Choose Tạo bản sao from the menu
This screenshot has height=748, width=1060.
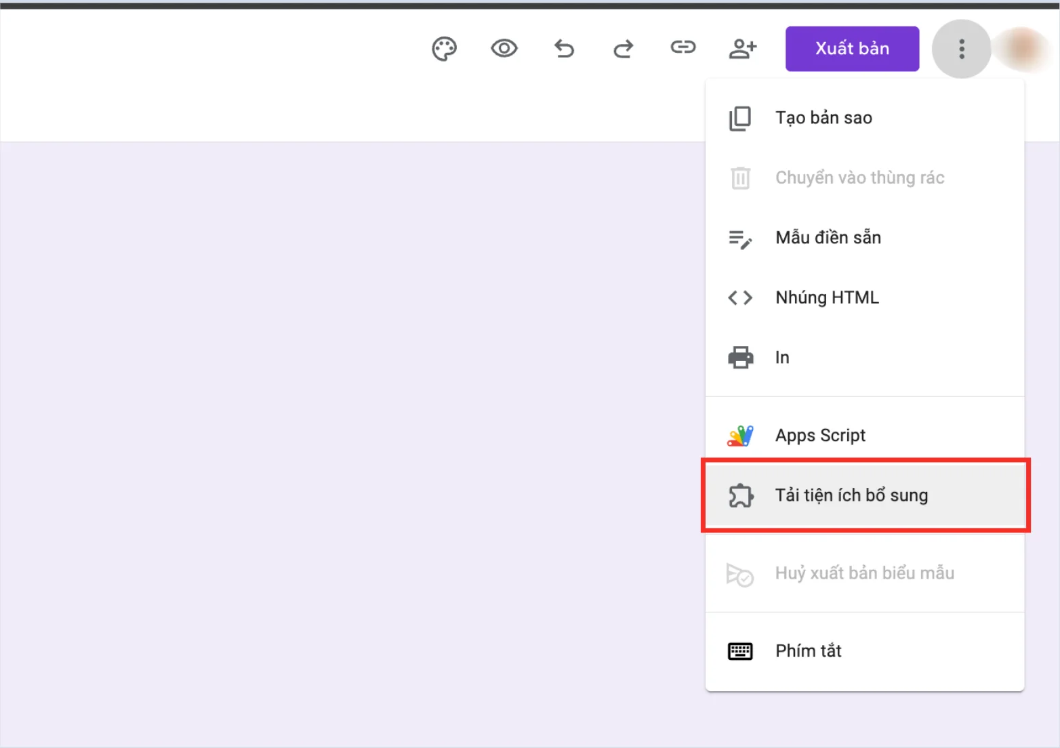[x=865, y=118]
